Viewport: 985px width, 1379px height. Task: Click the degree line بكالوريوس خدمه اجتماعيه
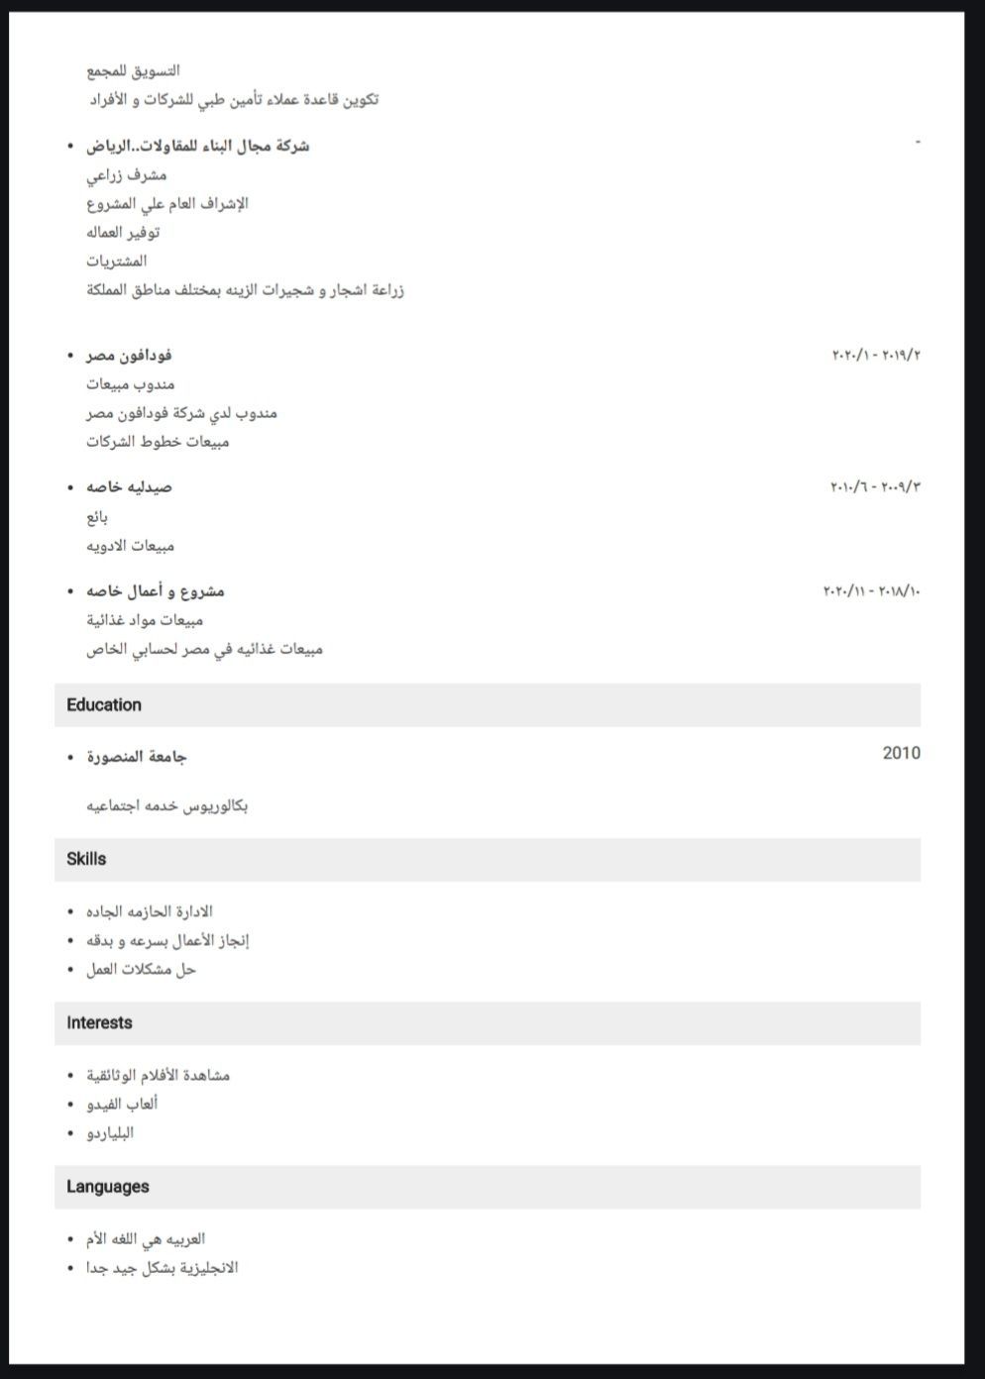(x=166, y=805)
